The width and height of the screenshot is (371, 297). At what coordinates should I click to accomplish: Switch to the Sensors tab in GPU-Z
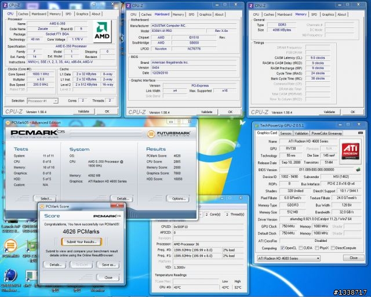[x=286, y=133]
